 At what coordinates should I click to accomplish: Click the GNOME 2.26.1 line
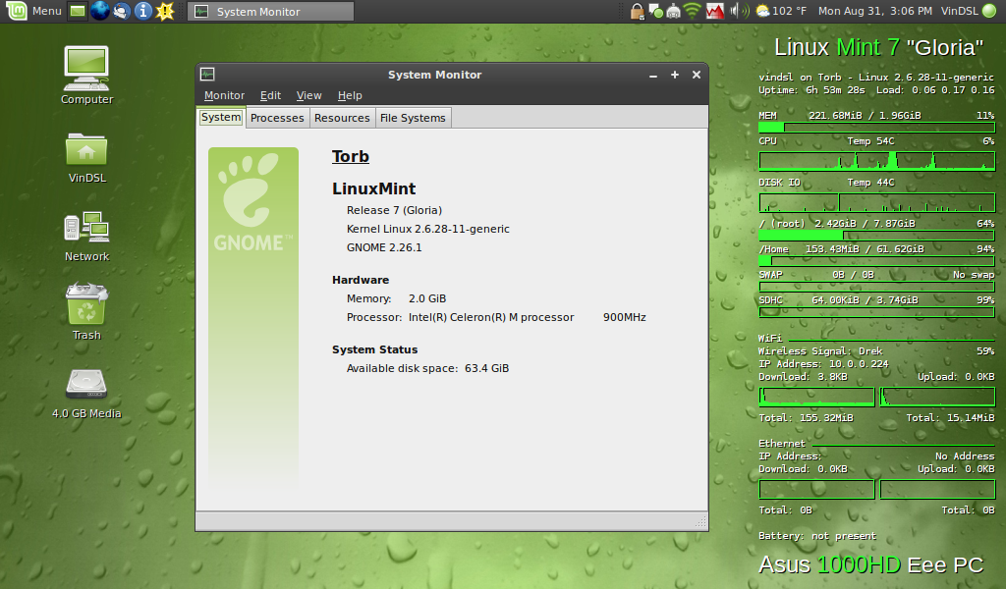384,247
